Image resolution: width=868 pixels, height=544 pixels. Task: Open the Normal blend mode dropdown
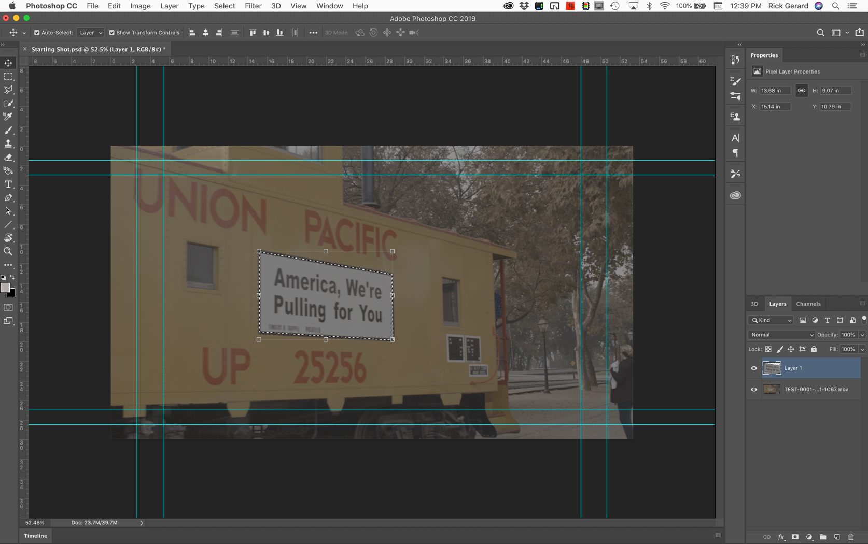point(781,335)
